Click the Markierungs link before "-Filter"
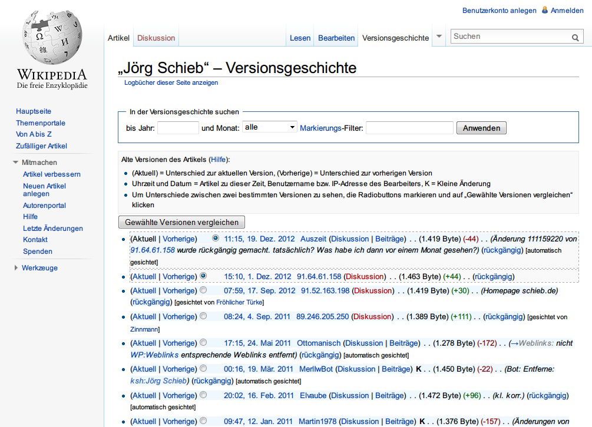The image size is (592, 427). pyautogui.click(x=320, y=128)
